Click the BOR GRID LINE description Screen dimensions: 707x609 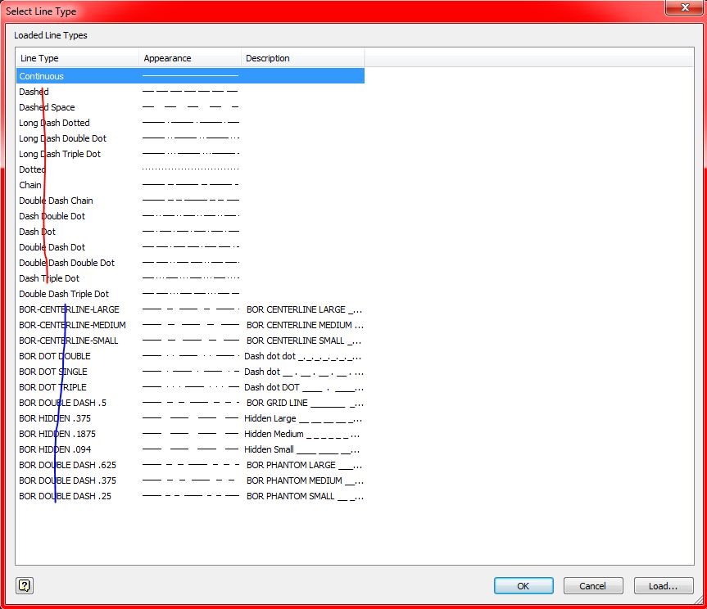tap(304, 403)
